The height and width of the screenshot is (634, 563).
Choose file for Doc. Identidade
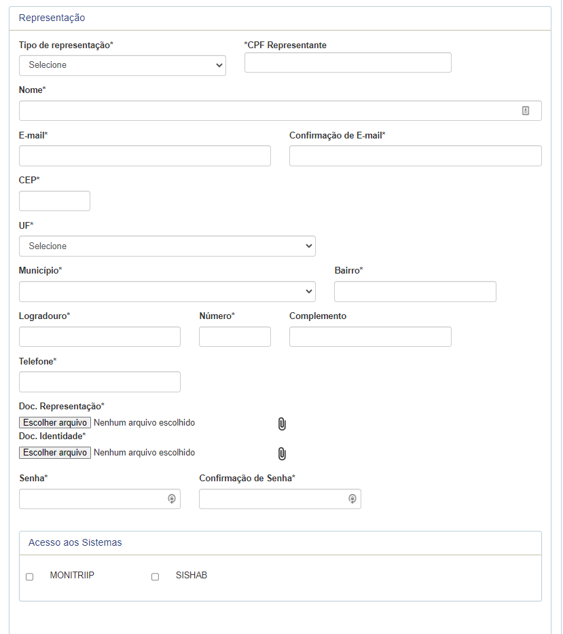pos(55,453)
